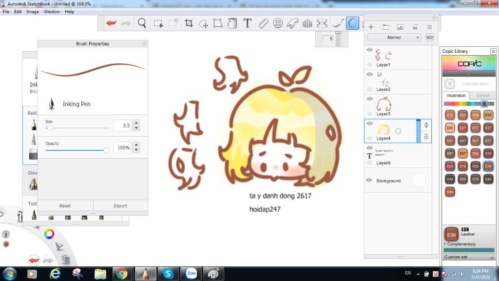This screenshot has width=499, height=281.
Task: Hide the Background layer eye icon
Action: pyautogui.click(x=369, y=181)
